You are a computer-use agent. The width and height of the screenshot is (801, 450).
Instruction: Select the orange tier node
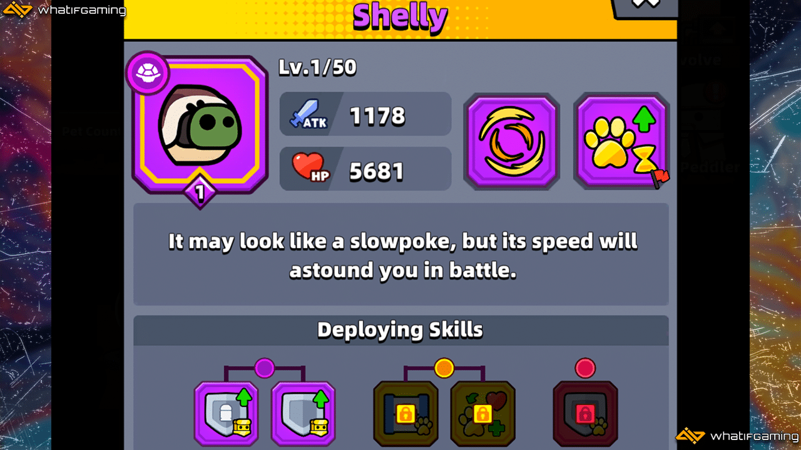tap(444, 368)
